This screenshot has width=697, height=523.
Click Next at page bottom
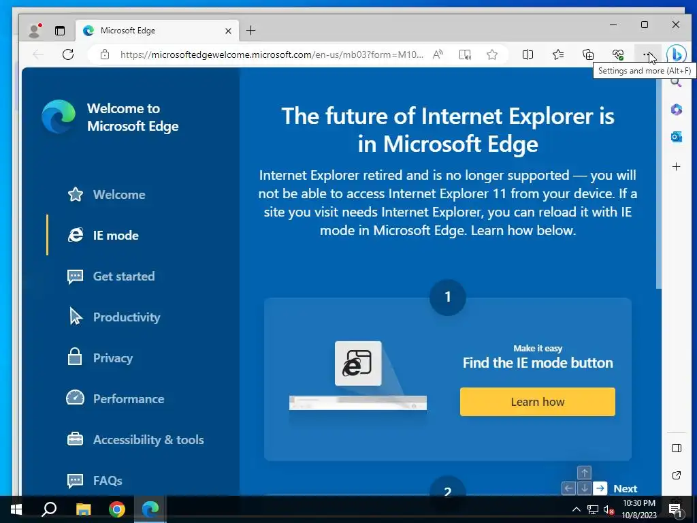click(626, 489)
